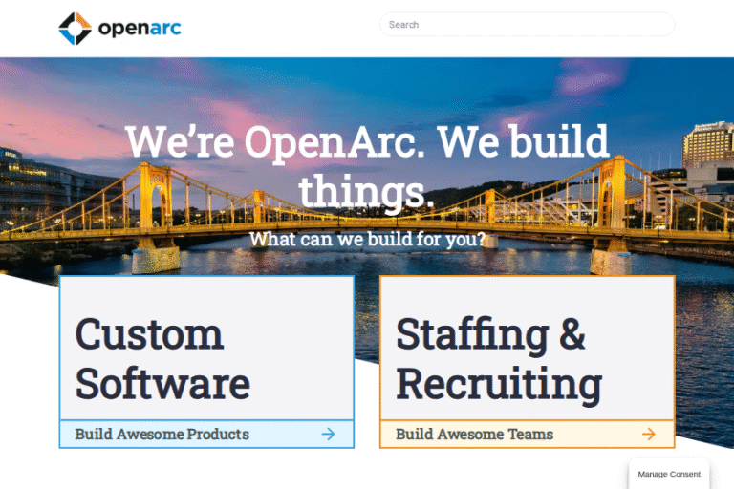Click the word "Software" in the blue card
Image resolution: width=734 pixels, height=489 pixels.
pos(162,384)
